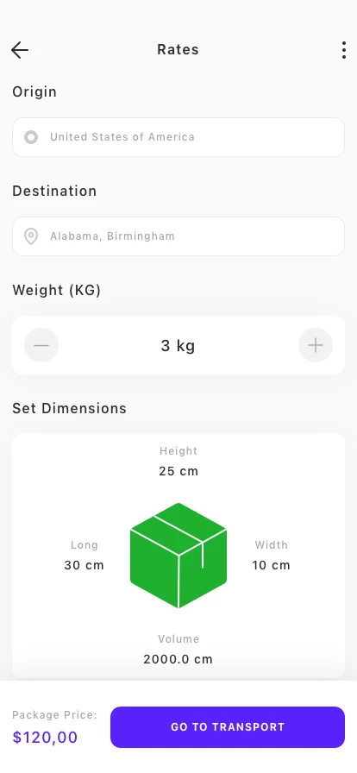Screen dimensions: 357x773
Task: Click the destination map pin icon
Action: coord(31,236)
